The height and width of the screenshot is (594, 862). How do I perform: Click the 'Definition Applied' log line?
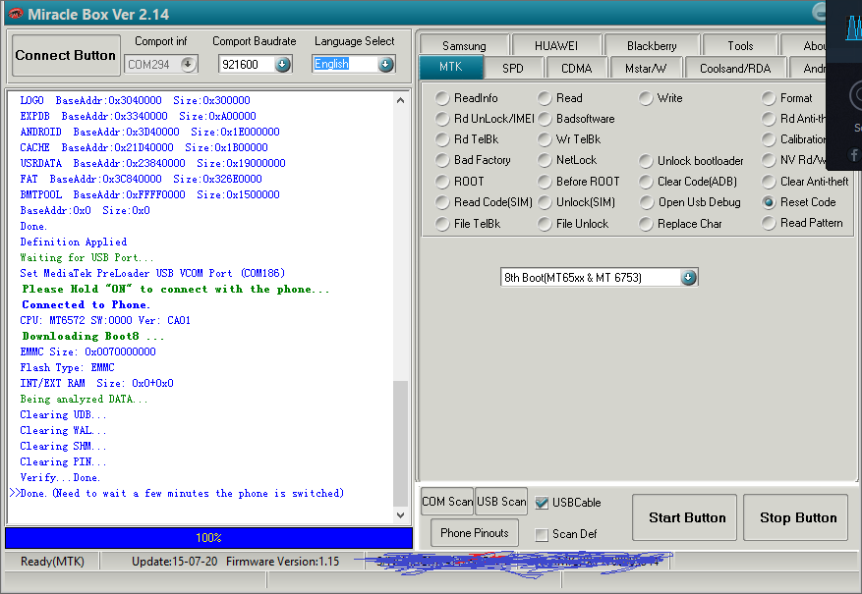coord(74,242)
